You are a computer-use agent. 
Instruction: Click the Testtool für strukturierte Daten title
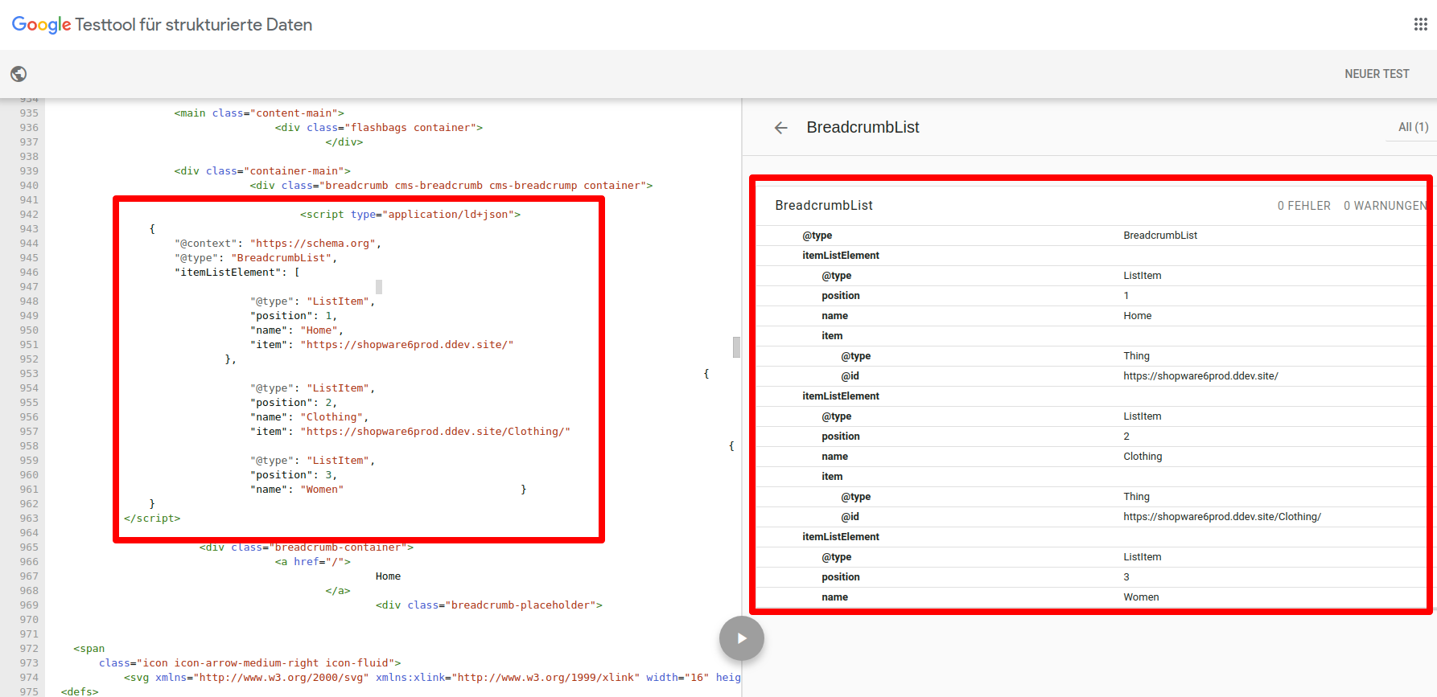tap(193, 25)
